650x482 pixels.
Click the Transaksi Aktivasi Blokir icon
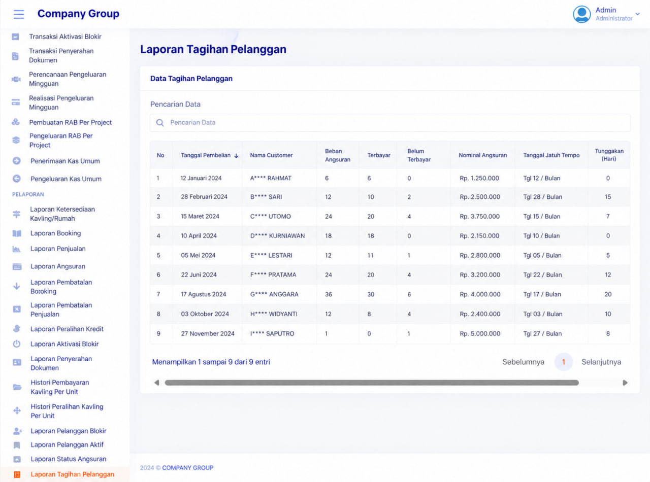point(16,37)
